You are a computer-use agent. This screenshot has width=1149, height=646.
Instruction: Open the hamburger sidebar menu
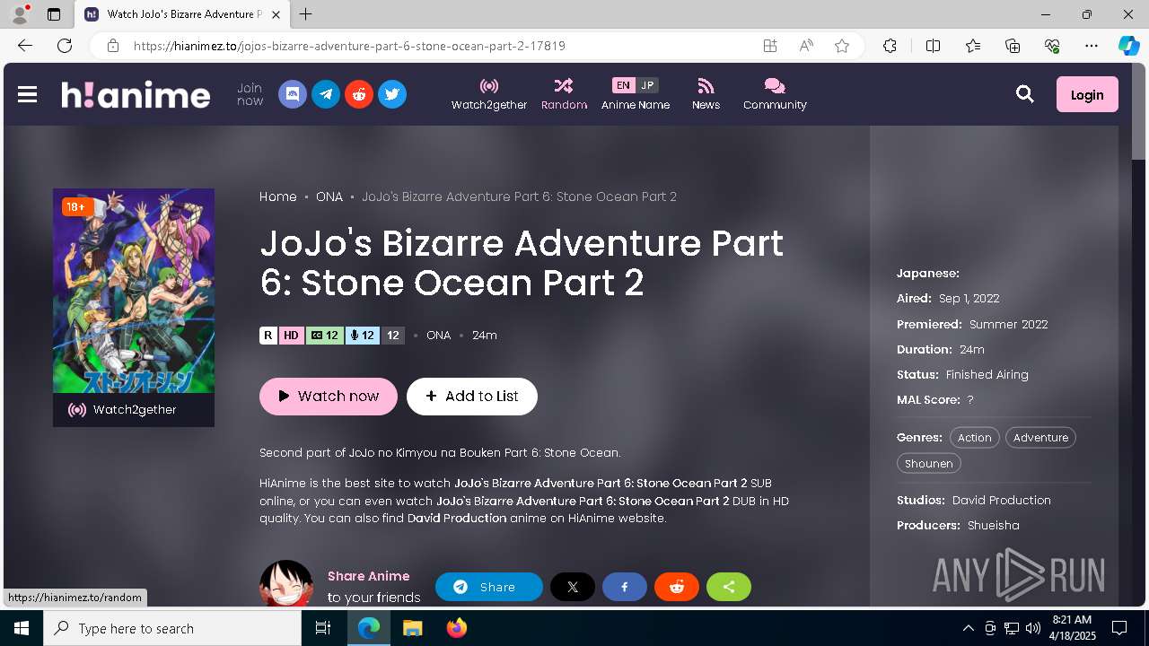click(27, 94)
